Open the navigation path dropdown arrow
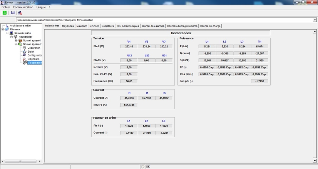318x169 pixels. tap(315, 20)
